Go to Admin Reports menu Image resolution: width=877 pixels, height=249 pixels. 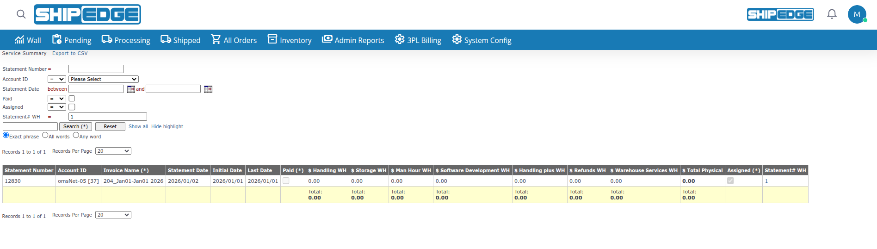click(x=353, y=40)
